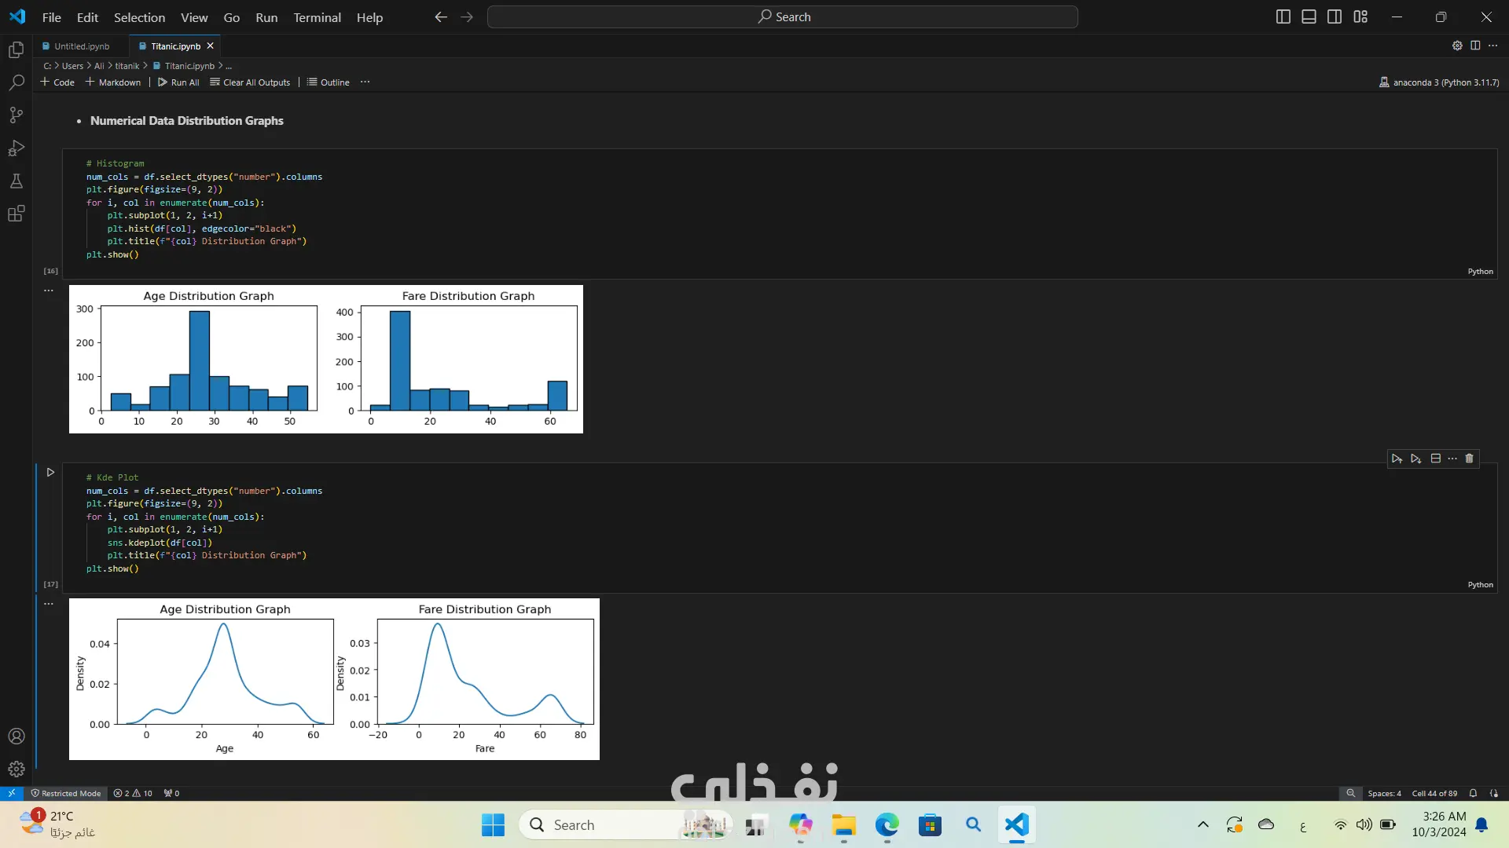
Task: Click the Run All button
Action: pyautogui.click(x=178, y=82)
